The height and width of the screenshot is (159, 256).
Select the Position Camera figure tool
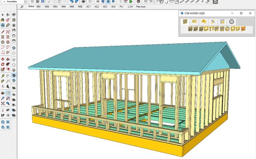[x=3, y=110]
